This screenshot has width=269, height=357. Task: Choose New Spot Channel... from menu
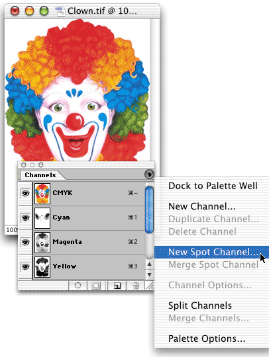click(x=211, y=252)
